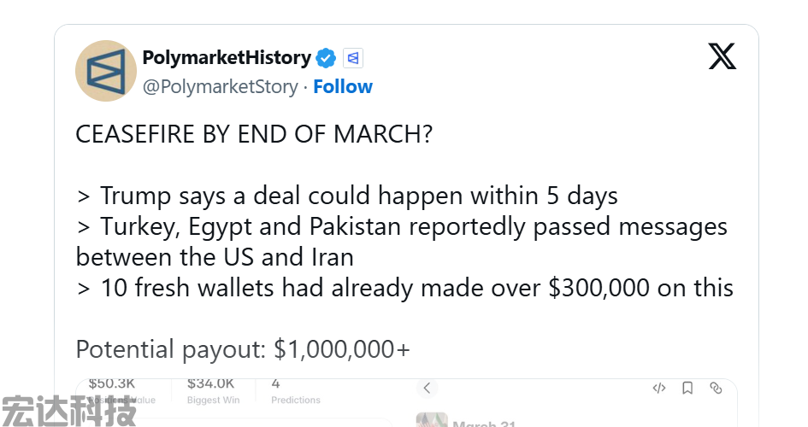
Task: Click the Potential payout $1,000,000+ text
Action: coord(243,349)
